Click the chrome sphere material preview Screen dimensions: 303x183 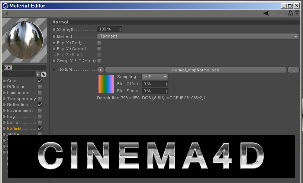pyautogui.click(x=25, y=40)
